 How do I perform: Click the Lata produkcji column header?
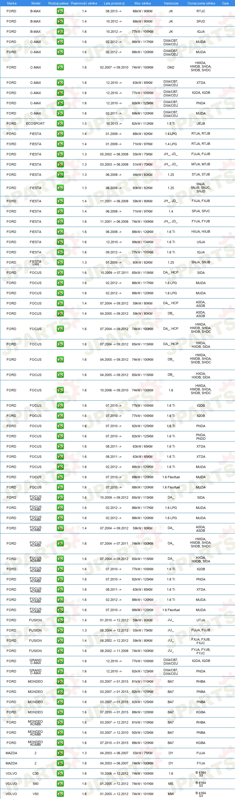pyautogui.click(x=114, y=3)
